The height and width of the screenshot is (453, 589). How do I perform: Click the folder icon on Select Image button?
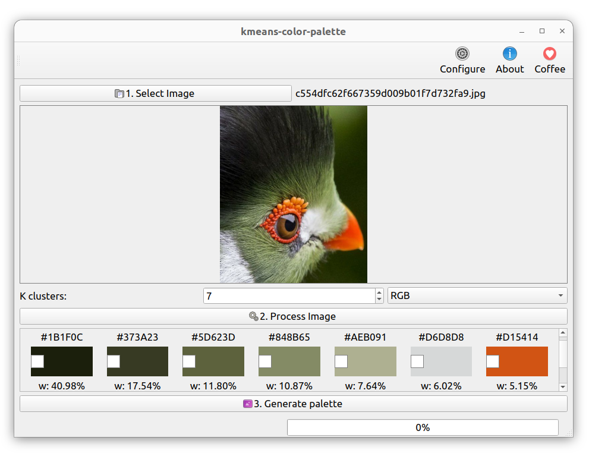tap(120, 93)
